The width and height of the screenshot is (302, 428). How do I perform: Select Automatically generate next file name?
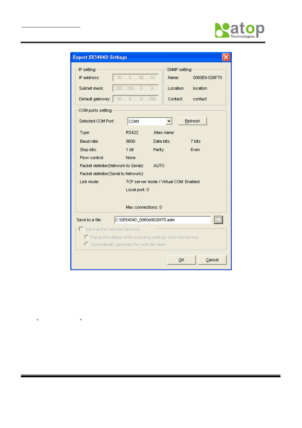[x=86, y=244]
